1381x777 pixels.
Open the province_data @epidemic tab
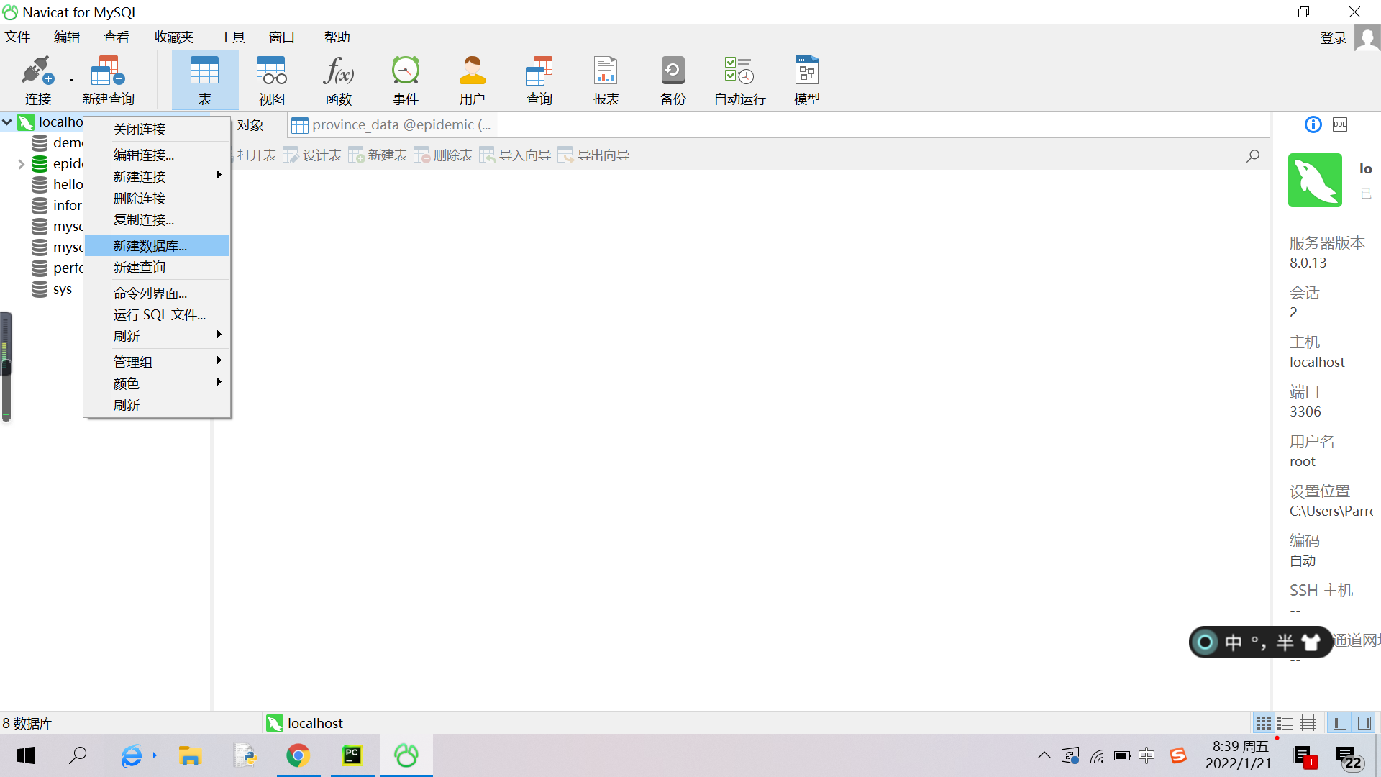(392, 125)
